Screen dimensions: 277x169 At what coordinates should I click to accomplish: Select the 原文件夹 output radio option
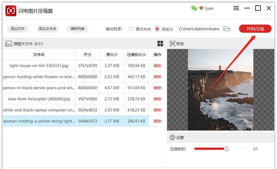coord(131,29)
